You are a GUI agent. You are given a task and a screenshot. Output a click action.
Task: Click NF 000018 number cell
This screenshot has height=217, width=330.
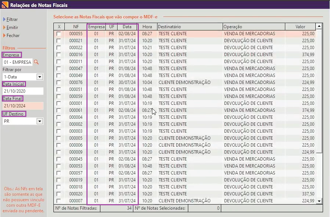(x=76, y=187)
